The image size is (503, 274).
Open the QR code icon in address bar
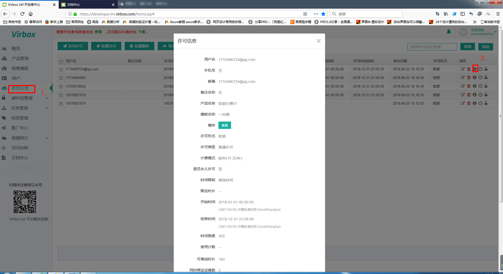(x=305, y=14)
